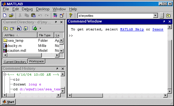Screen dimensions: 174x106
Task: Open the Debug menu
Action: pos(27,9)
